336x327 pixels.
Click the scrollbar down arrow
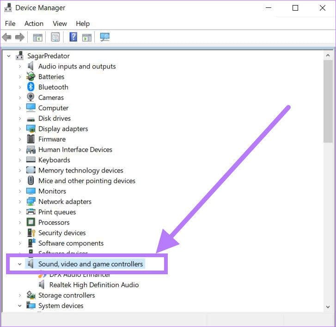click(x=328, y=307)
